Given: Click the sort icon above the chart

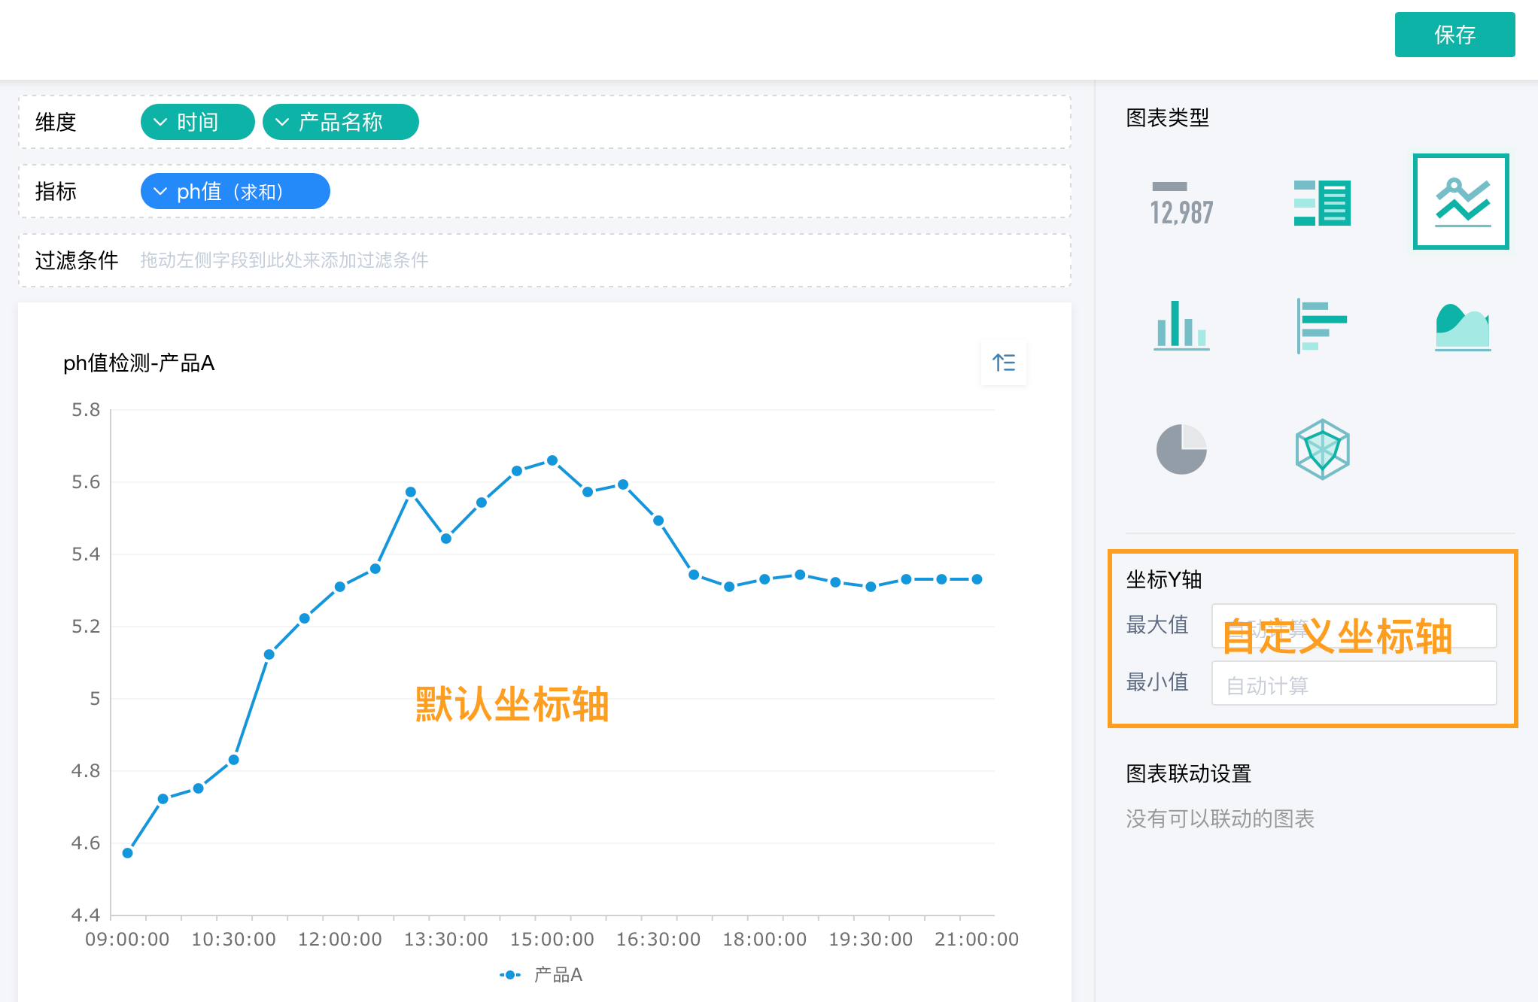Looking at the screenshot, I should [1004, 363].
